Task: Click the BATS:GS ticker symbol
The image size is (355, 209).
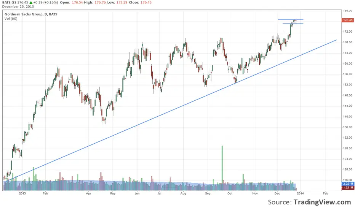Action: point(9,3)
